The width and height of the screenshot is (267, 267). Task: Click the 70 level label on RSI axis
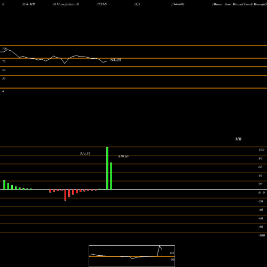click(4, 61)
